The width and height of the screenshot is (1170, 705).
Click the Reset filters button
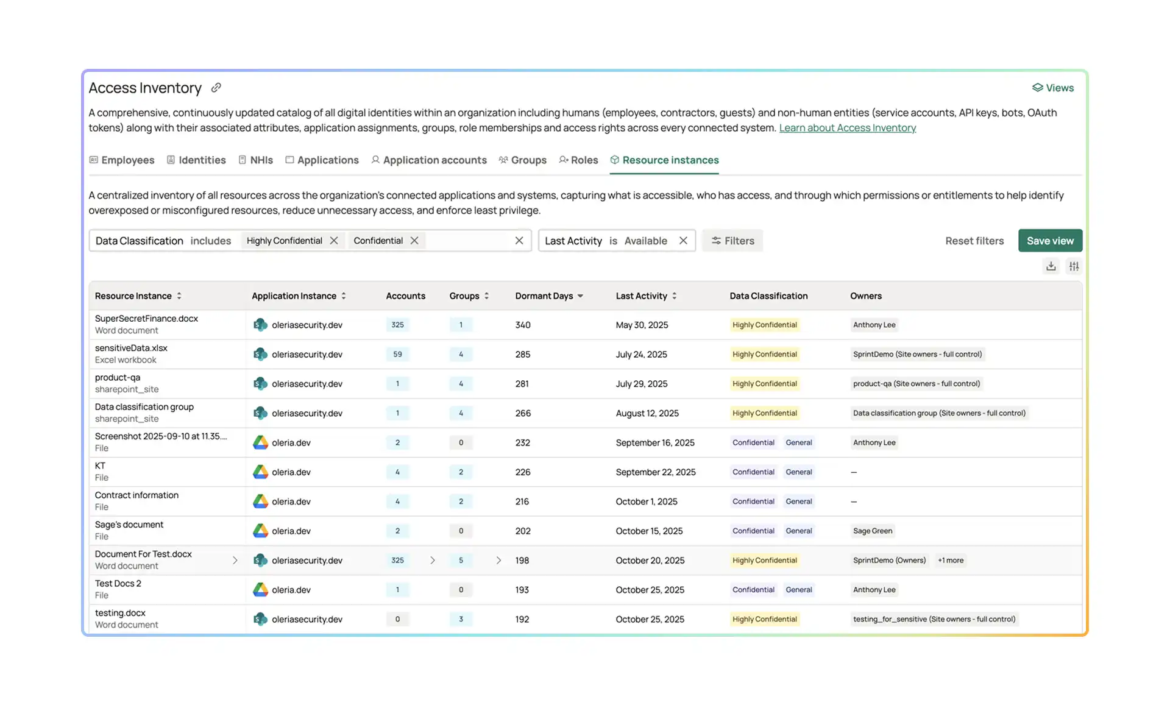coord(974,241)
